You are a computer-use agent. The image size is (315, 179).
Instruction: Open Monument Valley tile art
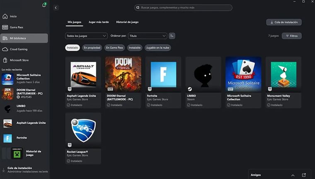click(x=283, y=74)
